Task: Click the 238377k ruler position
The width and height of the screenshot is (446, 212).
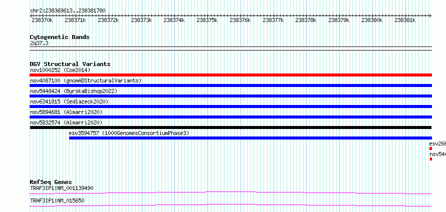Action: pyautogui.click(x=273, y=20)
